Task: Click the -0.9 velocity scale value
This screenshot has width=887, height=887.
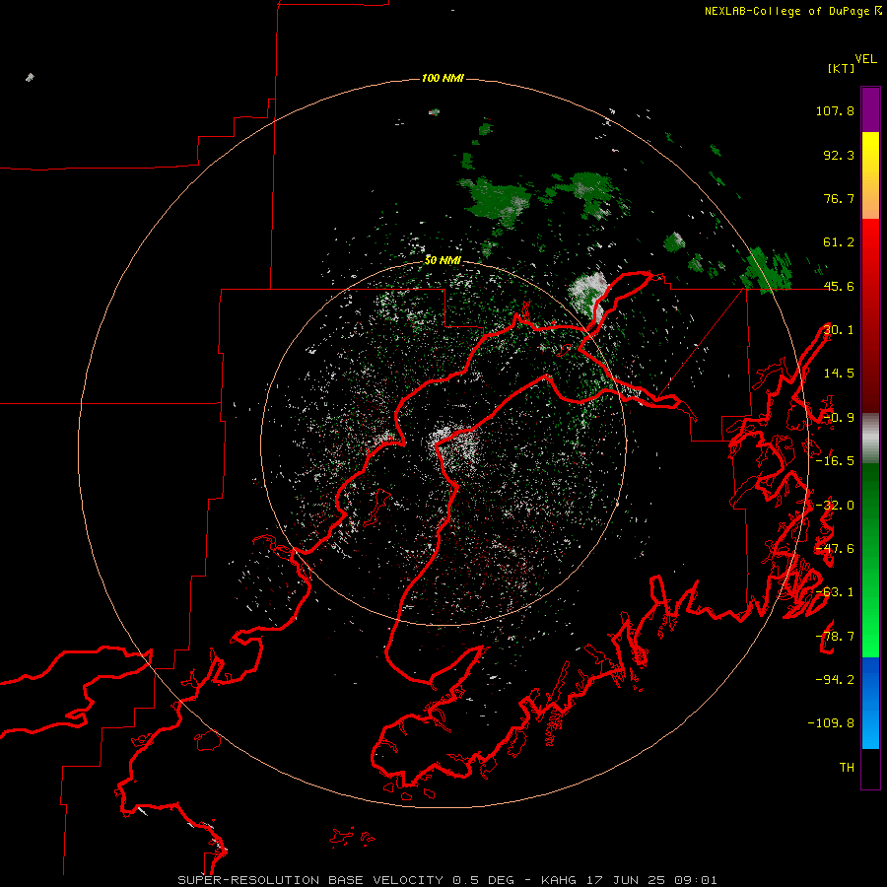Action: coord(839,418)
